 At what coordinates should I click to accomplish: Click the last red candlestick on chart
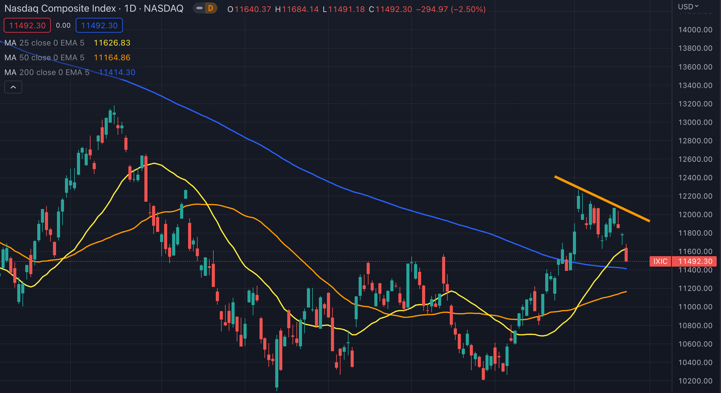click(x=626, y=255)
